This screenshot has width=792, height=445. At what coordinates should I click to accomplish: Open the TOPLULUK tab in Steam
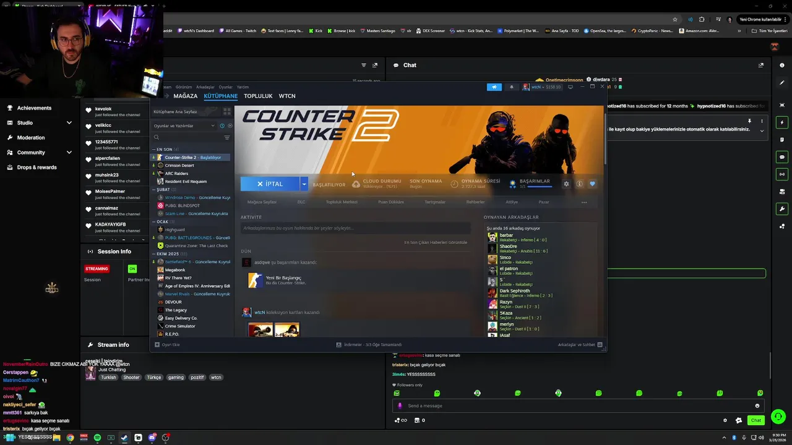click(258, 96)
